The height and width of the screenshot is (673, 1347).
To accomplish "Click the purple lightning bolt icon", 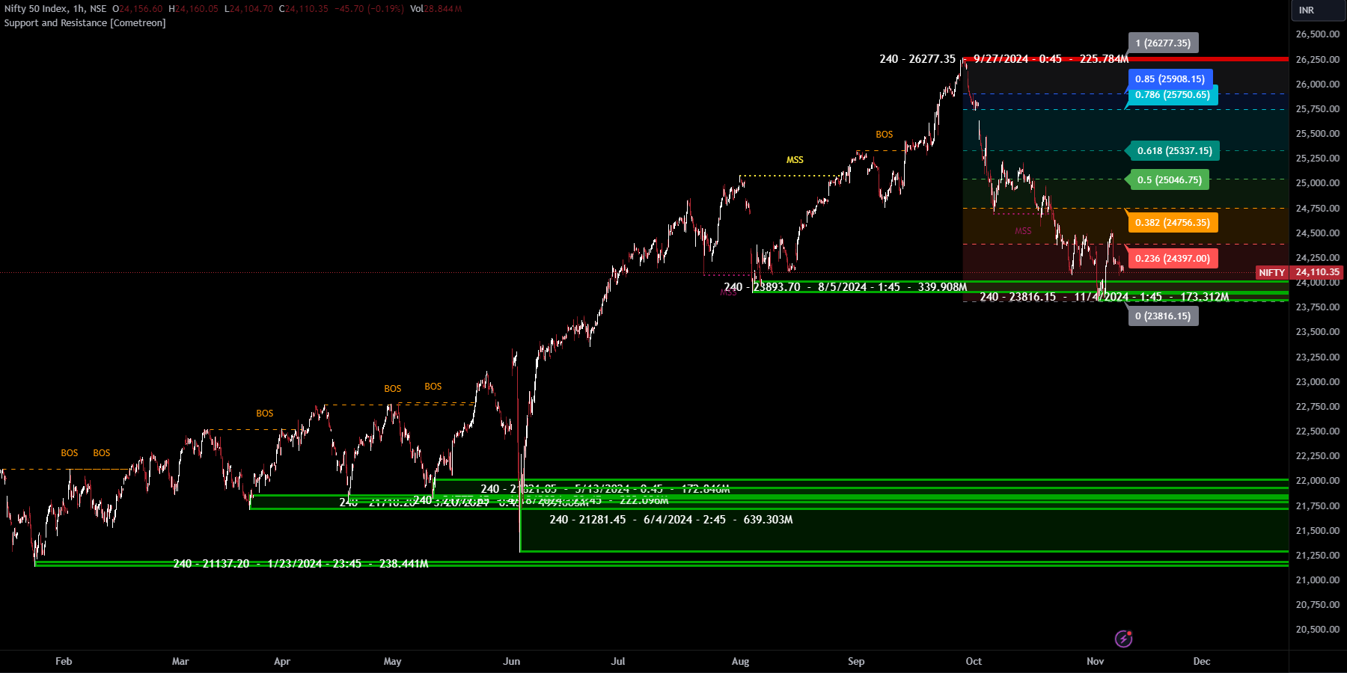I will [1123, 639].
